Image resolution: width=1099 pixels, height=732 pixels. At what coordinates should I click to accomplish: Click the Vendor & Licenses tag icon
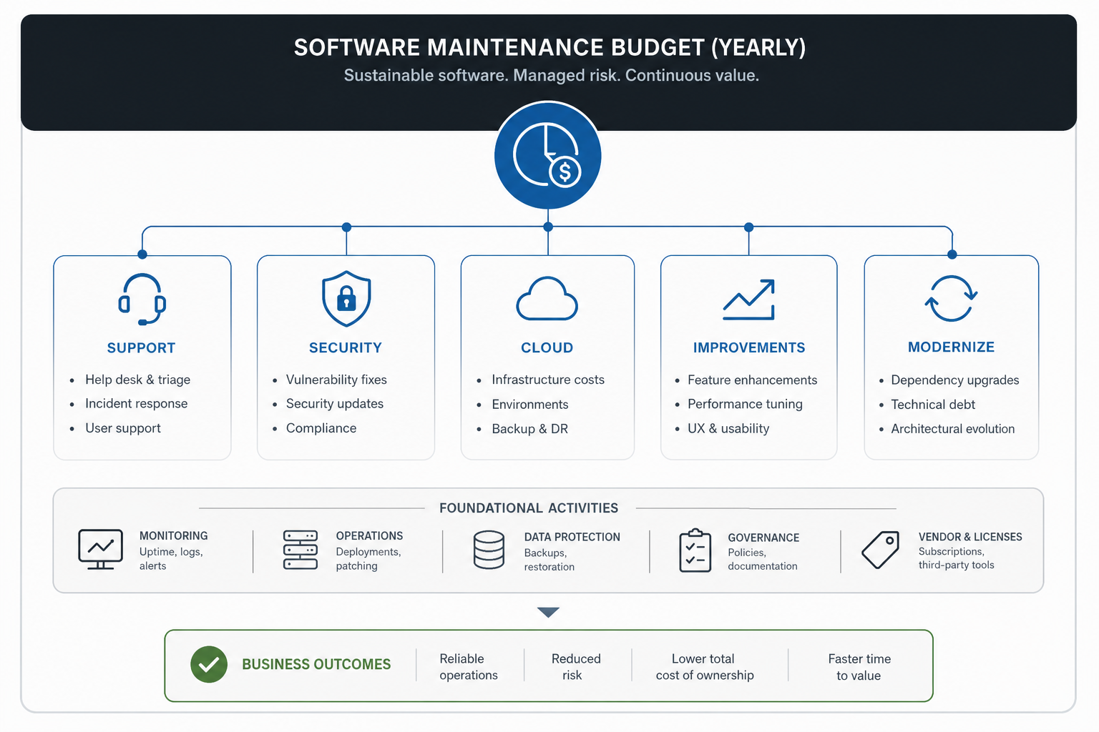[881, 550]
